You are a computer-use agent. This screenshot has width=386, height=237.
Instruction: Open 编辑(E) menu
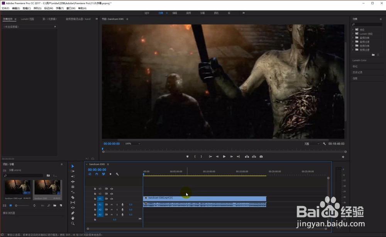(x=16, y=8)
